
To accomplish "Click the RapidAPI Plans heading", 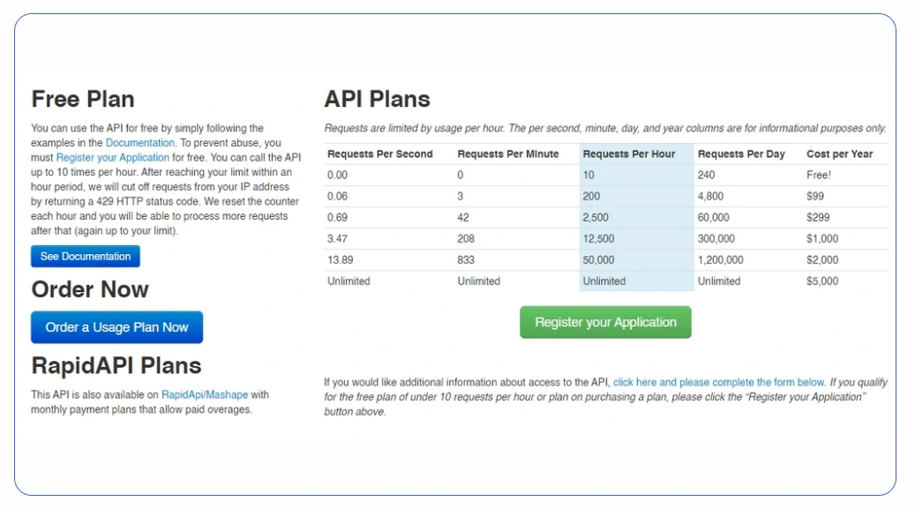I will point(116,366).
